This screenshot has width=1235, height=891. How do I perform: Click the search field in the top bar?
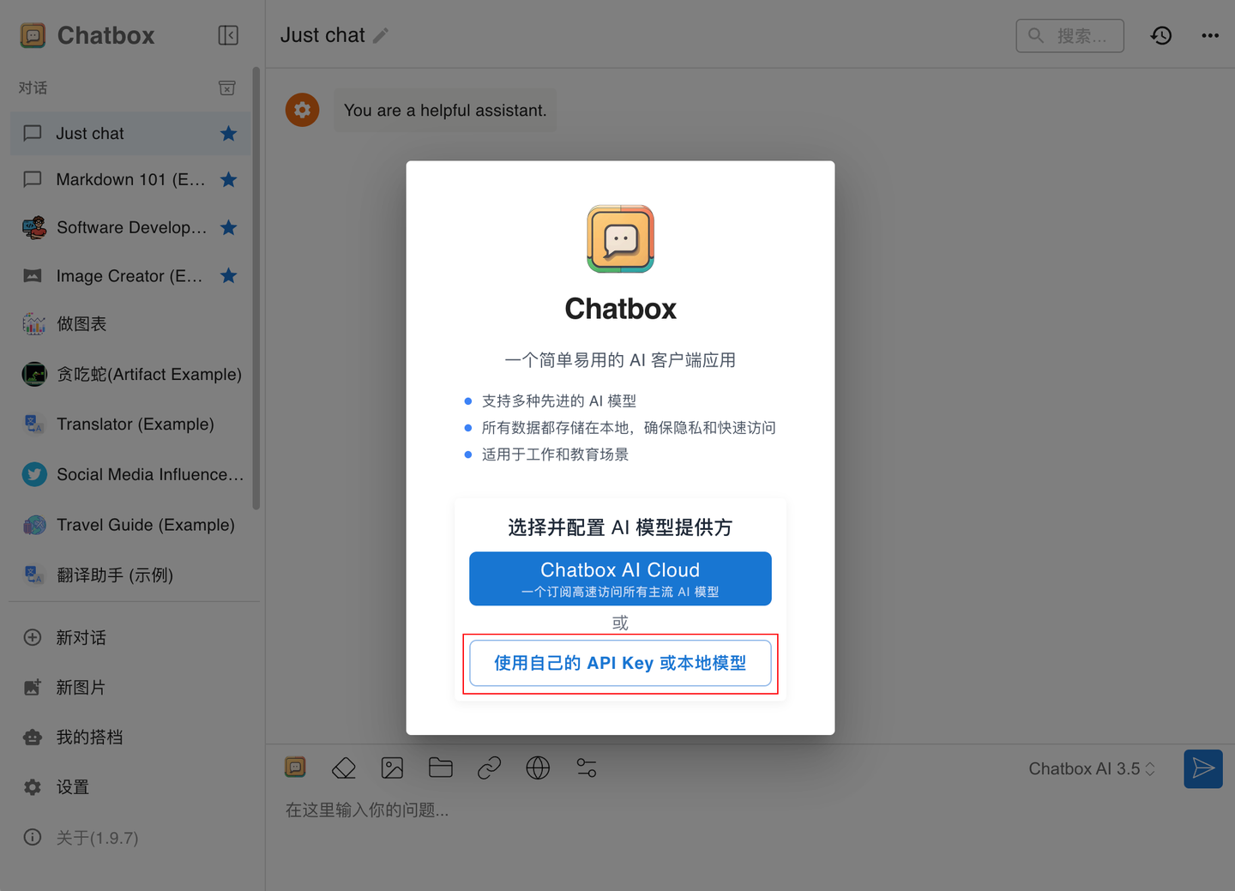click(1069, 35)
